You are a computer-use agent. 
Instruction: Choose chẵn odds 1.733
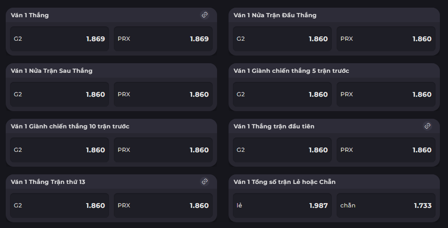click(x=386, y=205)
